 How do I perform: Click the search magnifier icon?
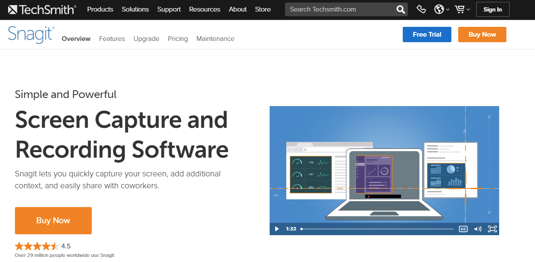tap(400, 9)
